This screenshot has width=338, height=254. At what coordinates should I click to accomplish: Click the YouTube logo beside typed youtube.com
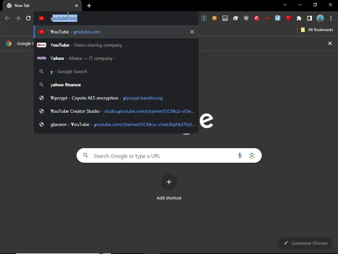point(42,19)
